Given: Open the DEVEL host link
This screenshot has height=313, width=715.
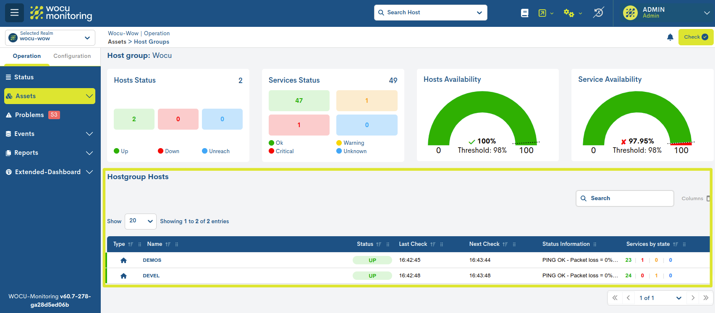Looking at the screenshot, I should (x=151, y=276).
